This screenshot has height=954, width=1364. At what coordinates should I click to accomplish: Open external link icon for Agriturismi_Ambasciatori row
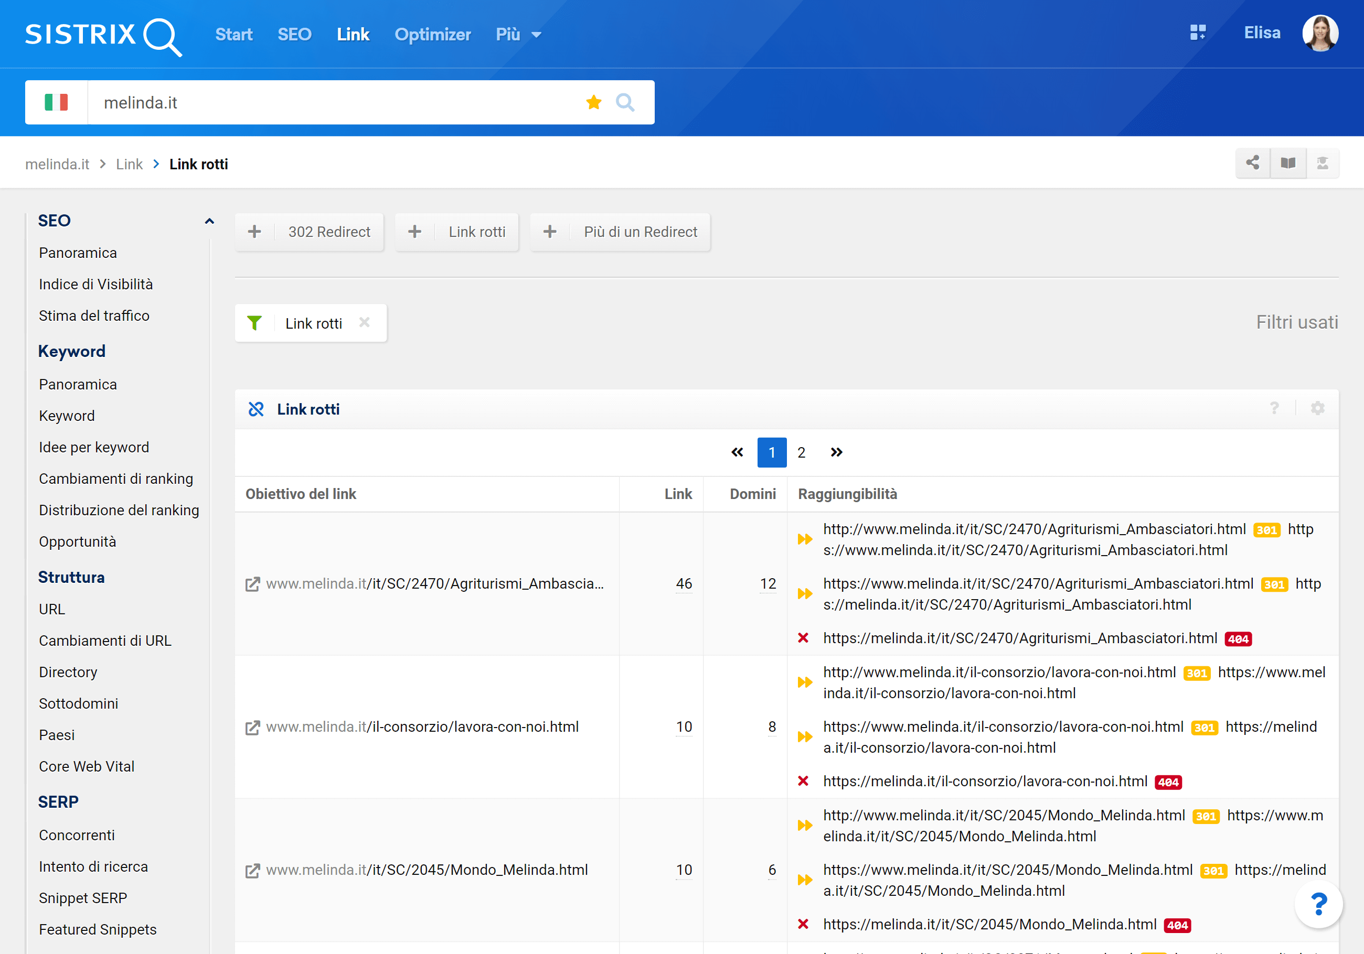click(x=252, y=584)
